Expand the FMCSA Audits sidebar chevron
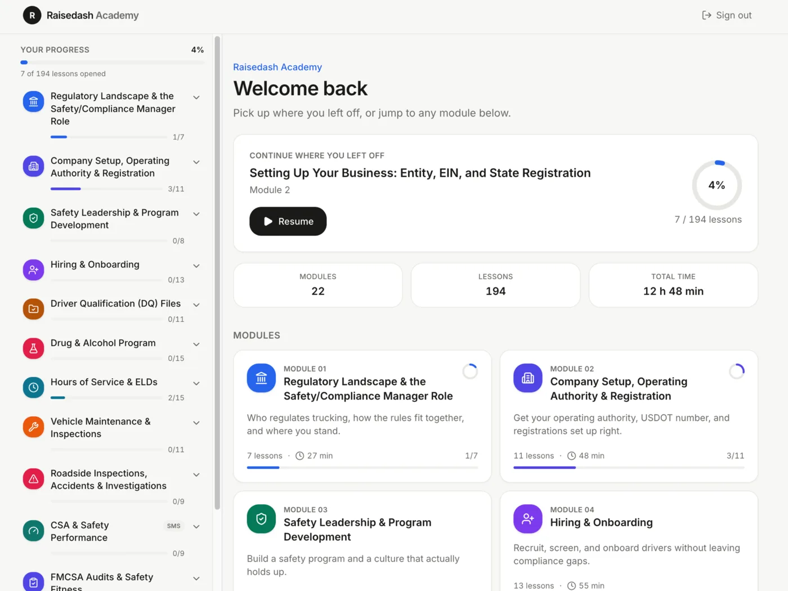Image resolution: width=788 pixels, height=591 pixels. 196,579
